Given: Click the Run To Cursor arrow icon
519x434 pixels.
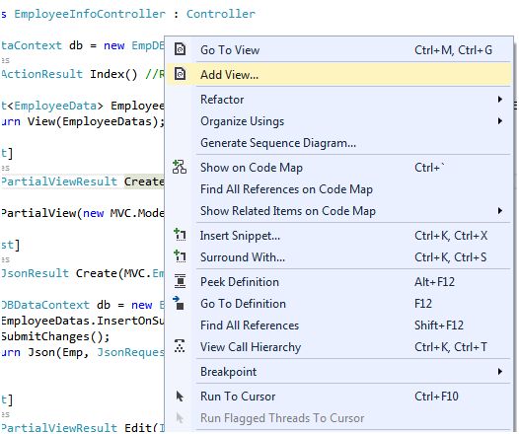Looking at the screenshot, I should [180, 396].
